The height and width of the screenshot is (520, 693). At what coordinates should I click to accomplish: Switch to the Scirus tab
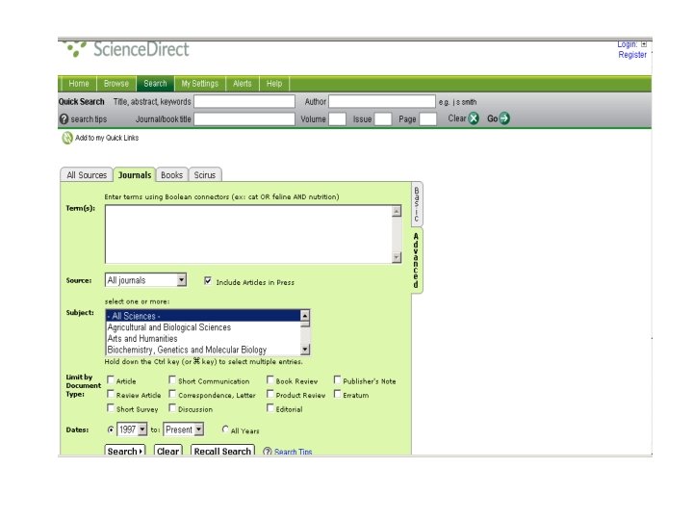205,175
